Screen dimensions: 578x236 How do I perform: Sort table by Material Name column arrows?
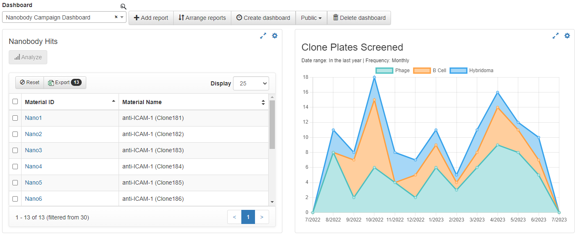click(263, 102)
